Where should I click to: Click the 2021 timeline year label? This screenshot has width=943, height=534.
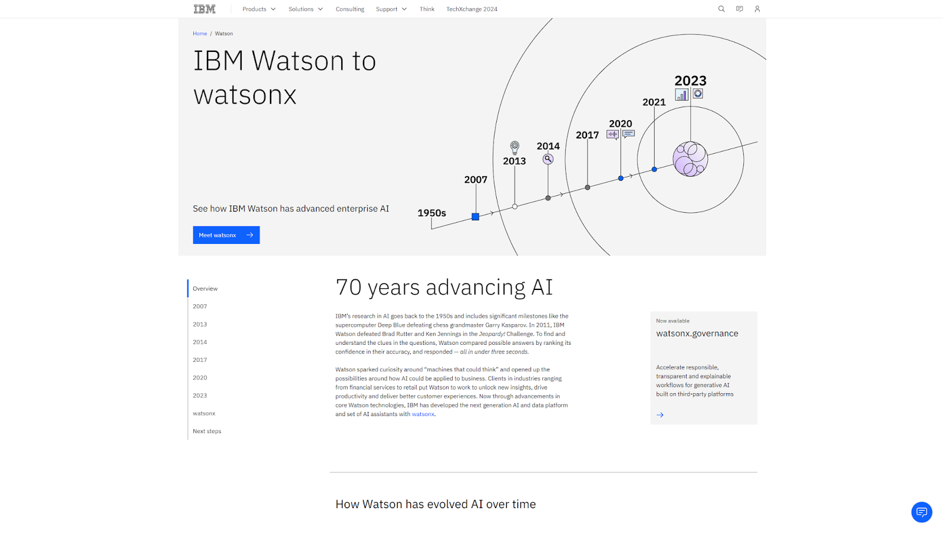pyautogui.click(x=654, y=102)
